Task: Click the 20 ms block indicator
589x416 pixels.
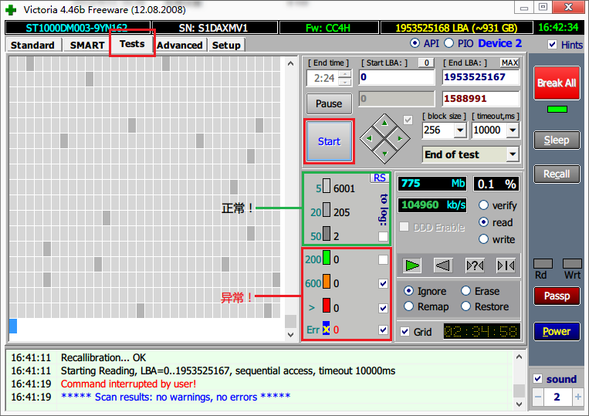Action: (327, 210)
